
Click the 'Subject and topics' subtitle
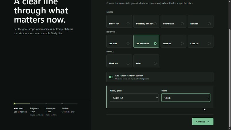(36, 115)
